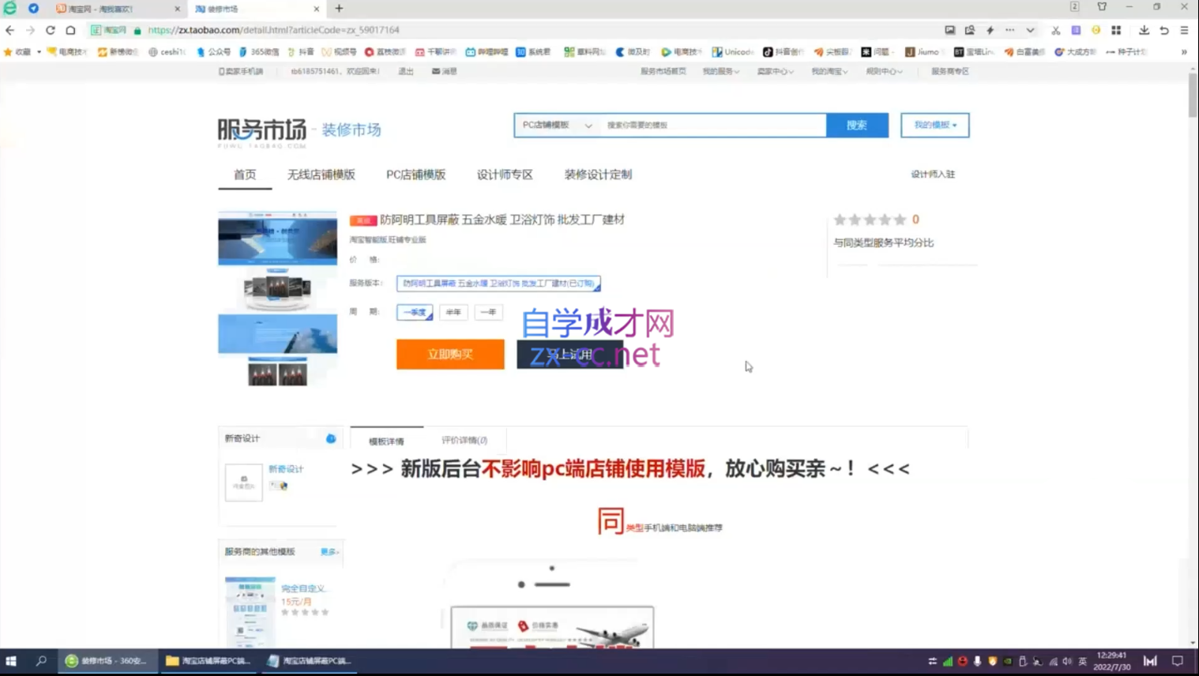This screenshot has height=676, width=1199.
Task: Click the yellow circle extension icon
Action: (x=1096, y=30)
